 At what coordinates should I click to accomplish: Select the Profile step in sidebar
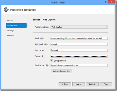(x=10, y=20)
